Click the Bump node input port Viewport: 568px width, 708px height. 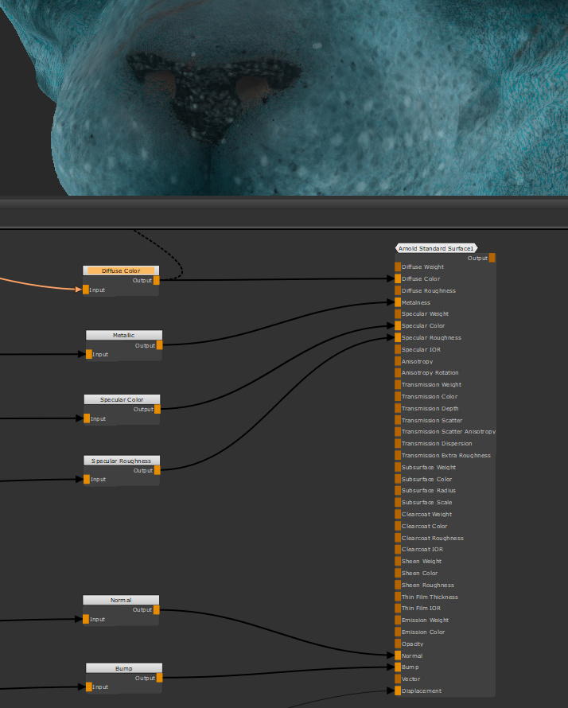[89, 687]
